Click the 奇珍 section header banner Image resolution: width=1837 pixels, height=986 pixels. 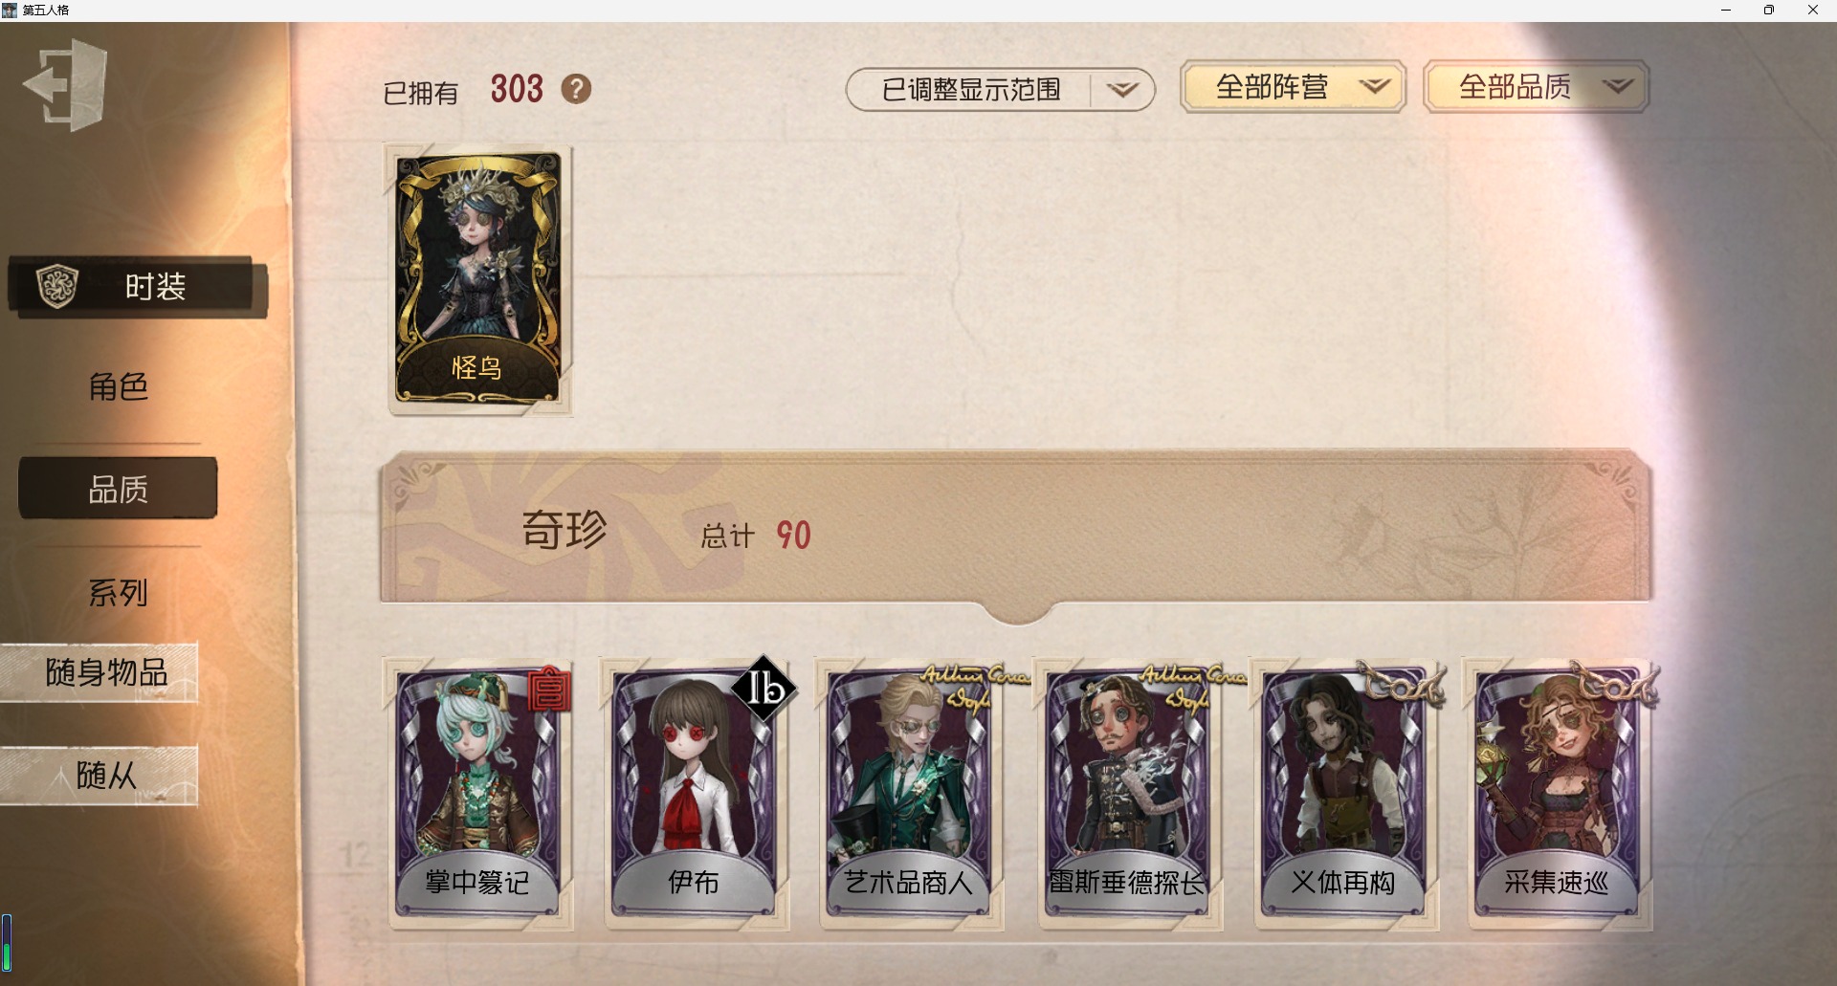1016,527
